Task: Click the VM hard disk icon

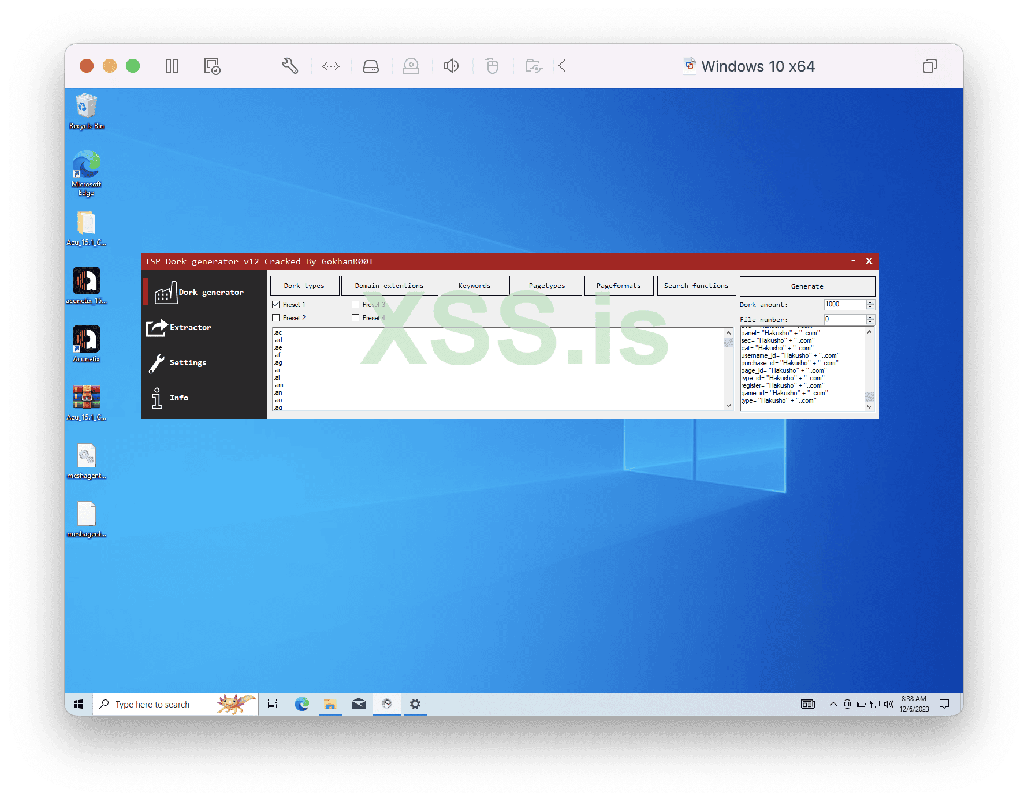Action: pyautogui.click(x=371, y=66)
